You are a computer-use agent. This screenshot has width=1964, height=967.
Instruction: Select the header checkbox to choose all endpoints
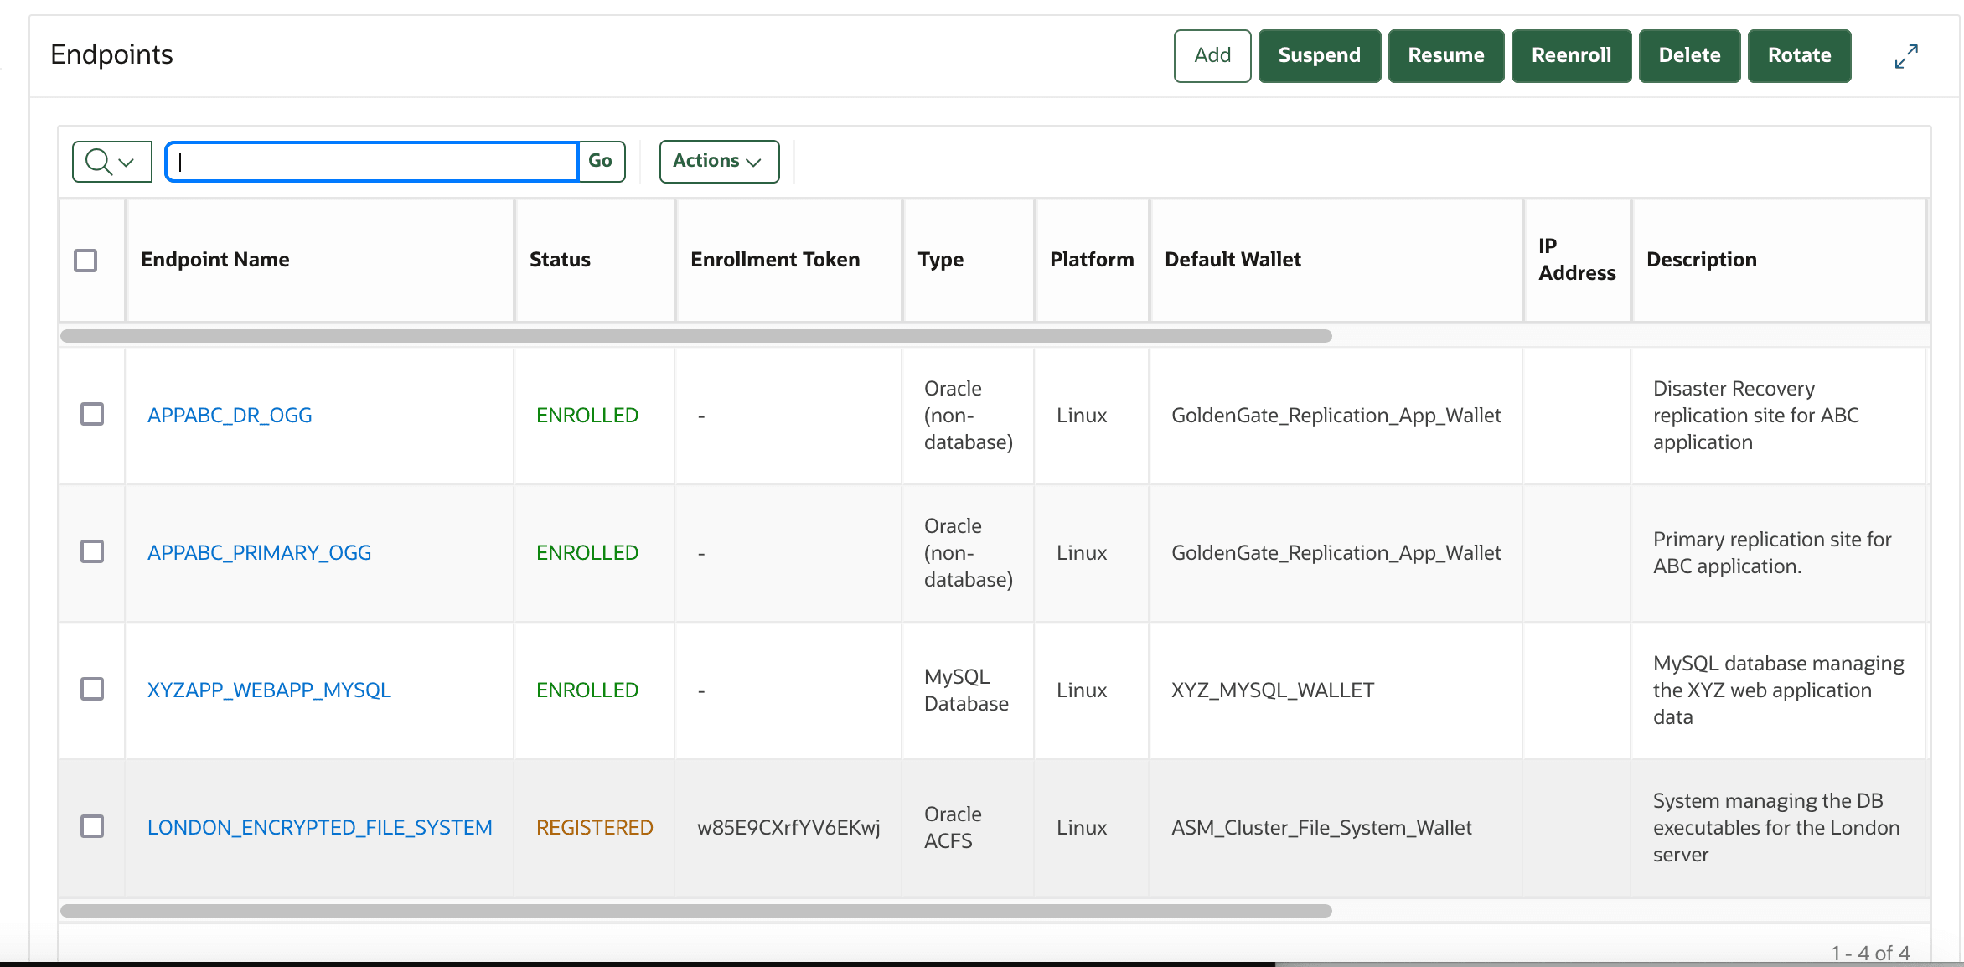tap(86, 261)
